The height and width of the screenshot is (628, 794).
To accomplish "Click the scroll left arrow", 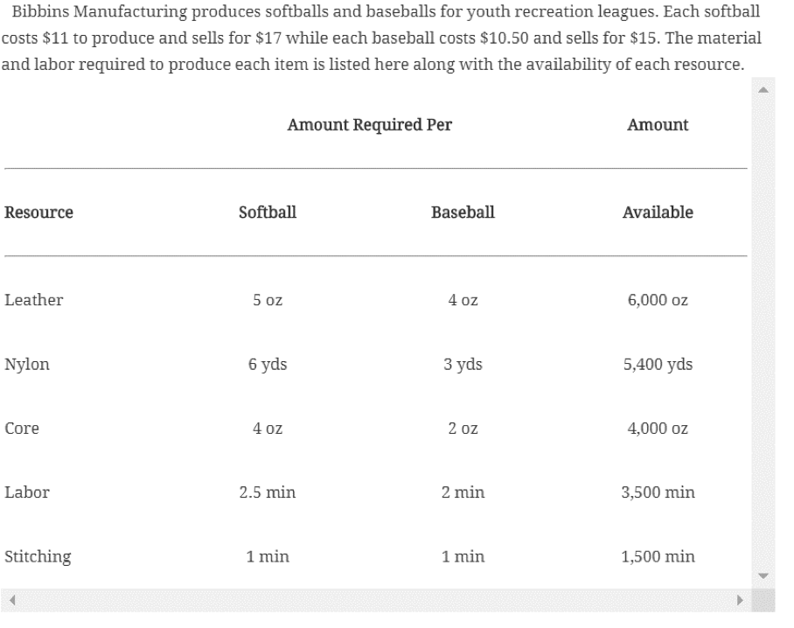I will (x=10, y=601).
